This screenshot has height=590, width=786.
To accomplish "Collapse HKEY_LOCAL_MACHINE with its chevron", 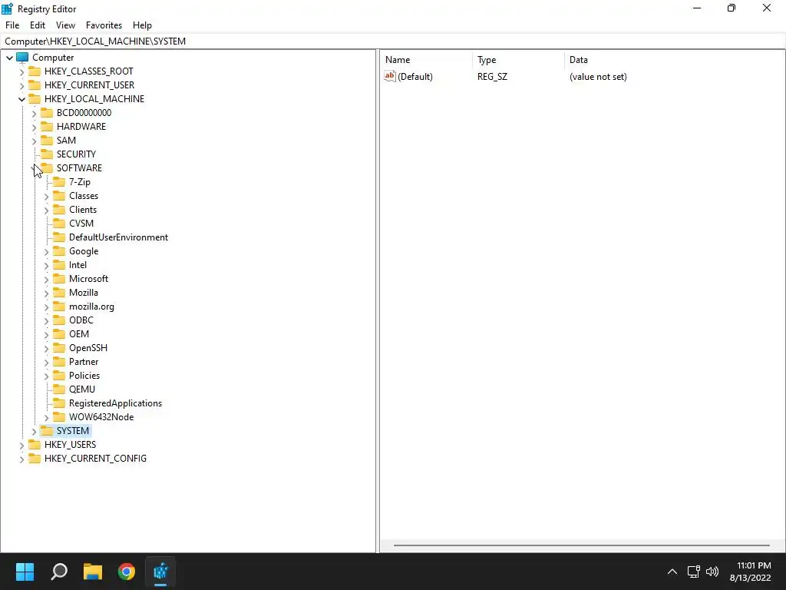I will [21, 99].
